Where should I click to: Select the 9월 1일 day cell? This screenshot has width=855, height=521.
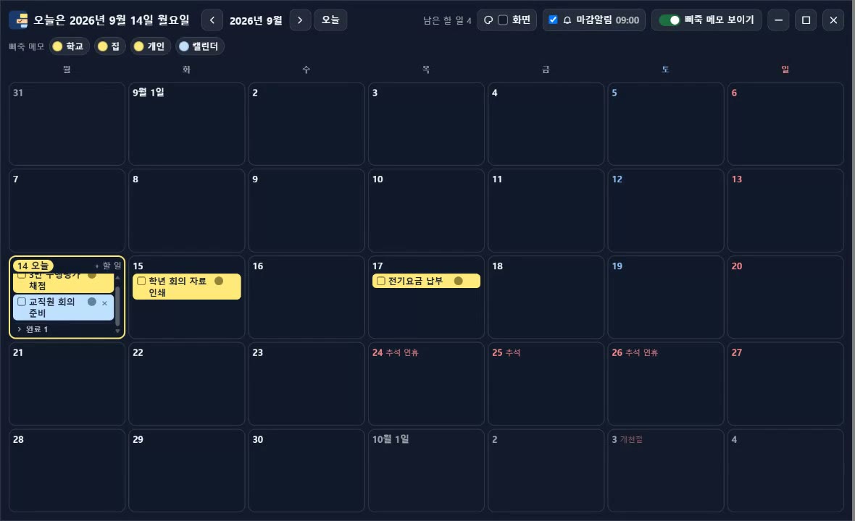coord(186,124)
